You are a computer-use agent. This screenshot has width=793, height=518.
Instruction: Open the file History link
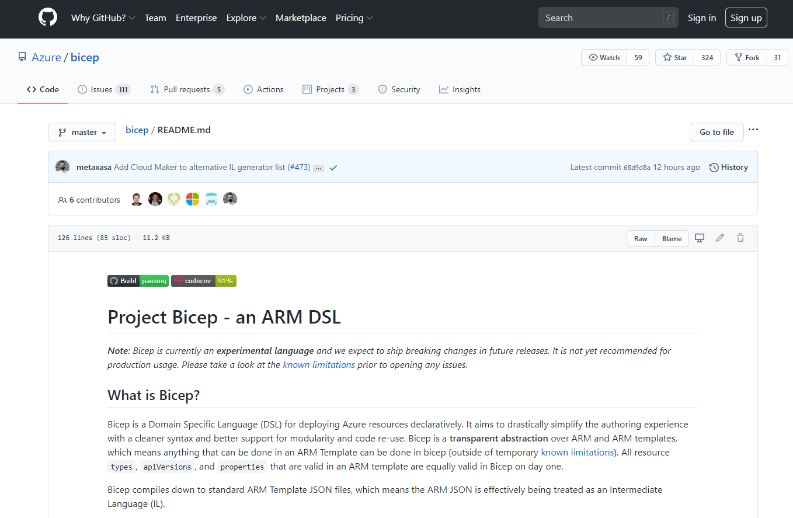click(x=729, y=168)
